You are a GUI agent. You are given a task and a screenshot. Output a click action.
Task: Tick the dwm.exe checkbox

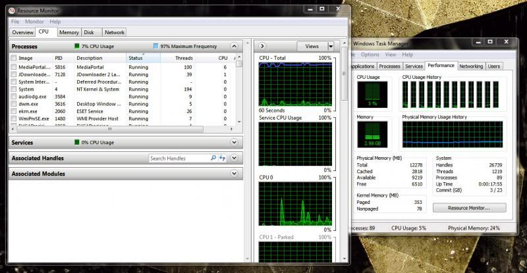click(13, 104)
